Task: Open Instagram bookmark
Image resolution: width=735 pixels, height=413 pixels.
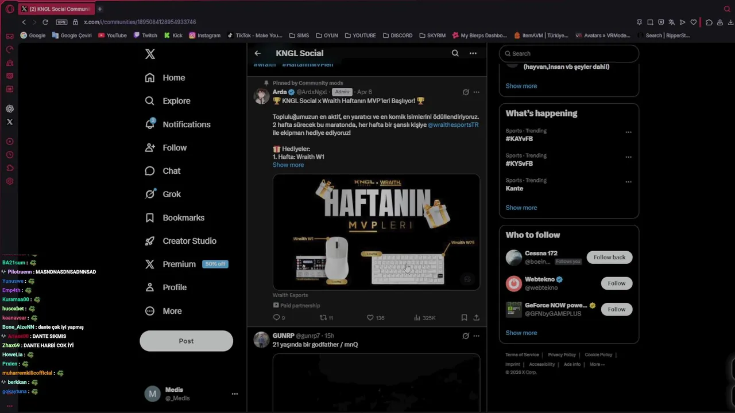Action: [x=204, y=36]
